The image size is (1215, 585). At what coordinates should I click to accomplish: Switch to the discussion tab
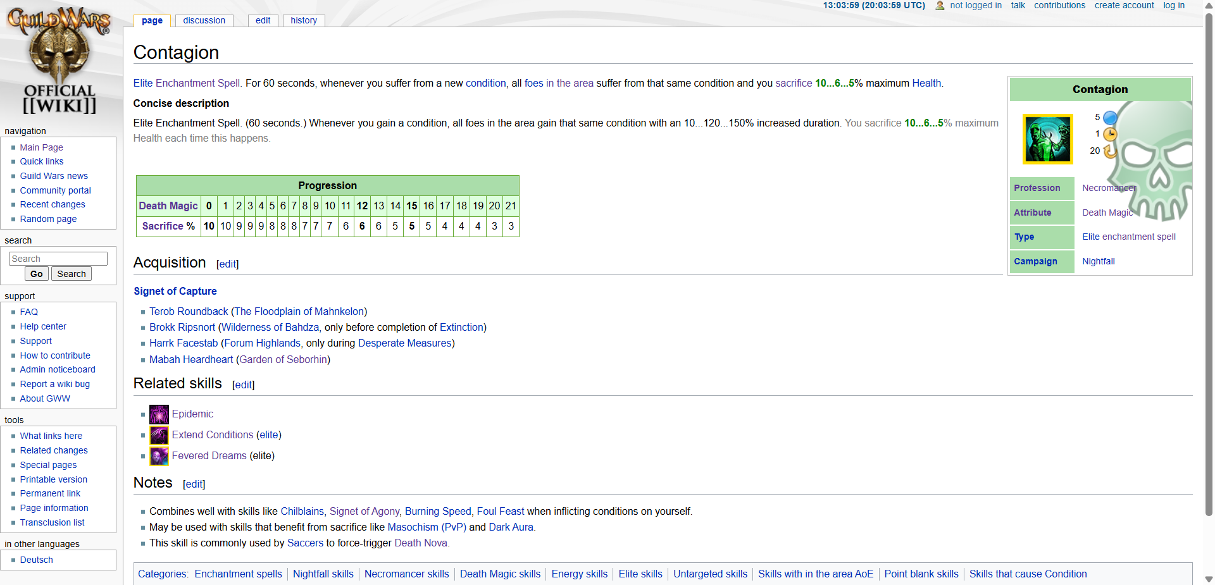(204, 20)
